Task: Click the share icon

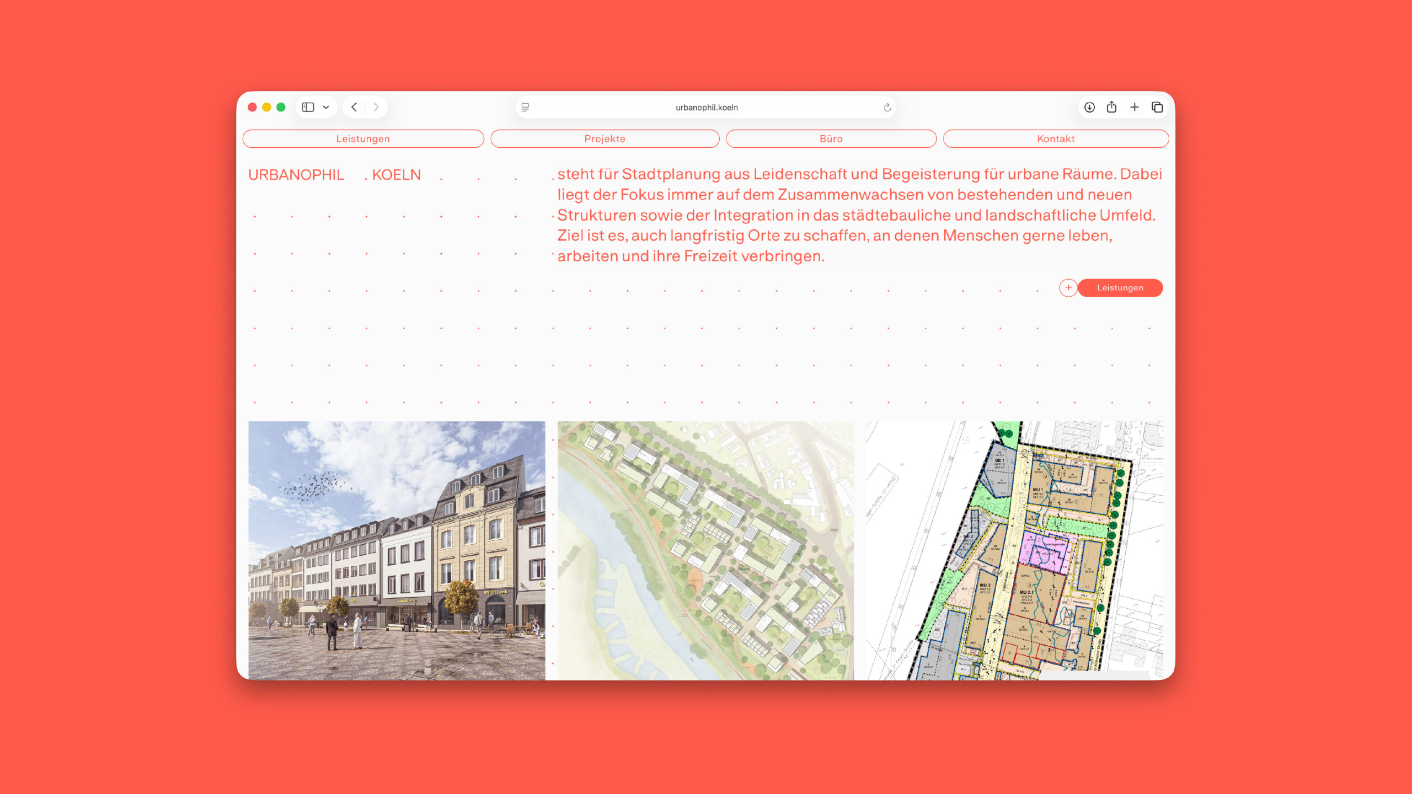Action: tap(1111, 107)
